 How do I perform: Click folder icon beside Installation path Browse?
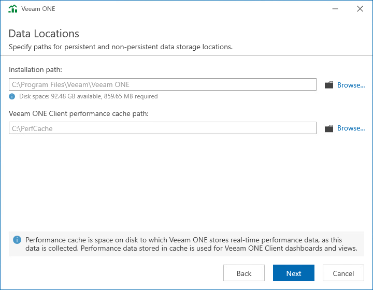click(x=329, y=85)
